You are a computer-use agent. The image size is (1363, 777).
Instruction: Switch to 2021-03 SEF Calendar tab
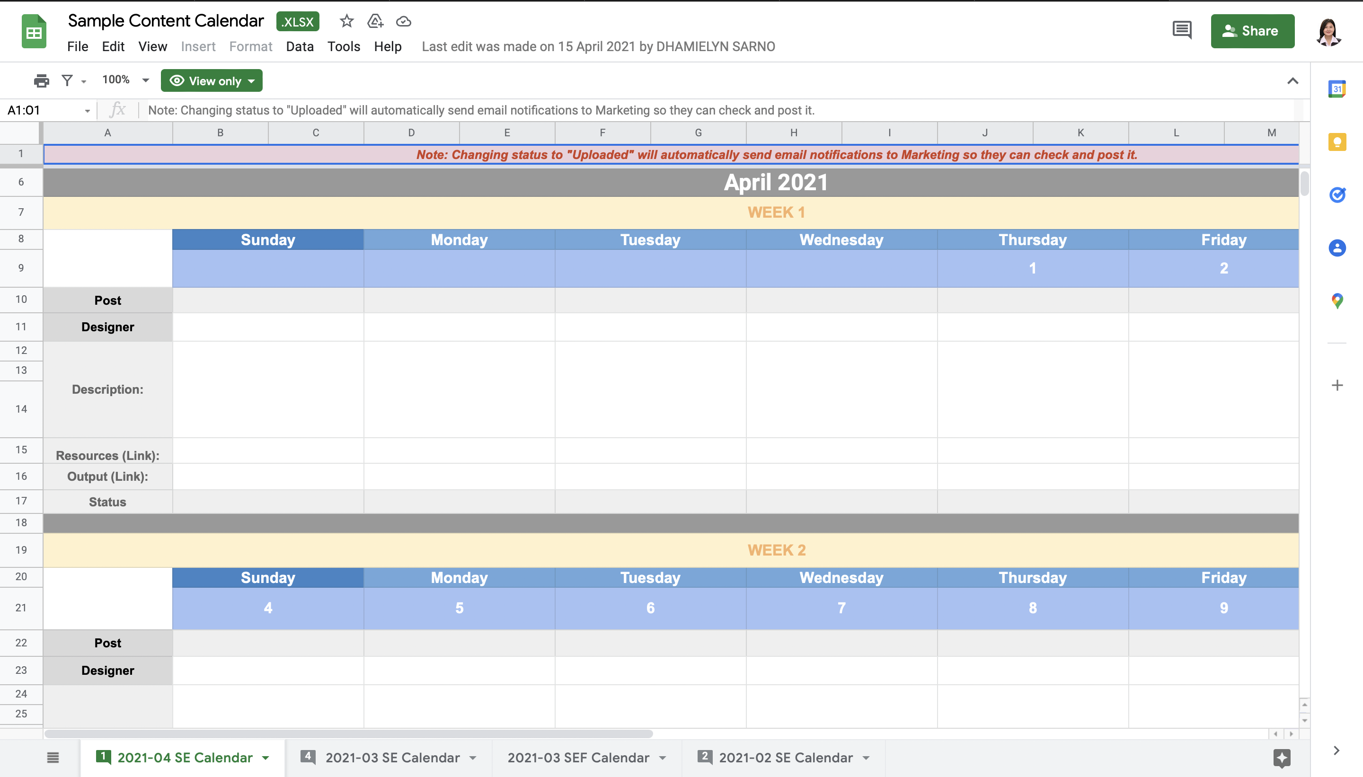(x=578, y=757)
